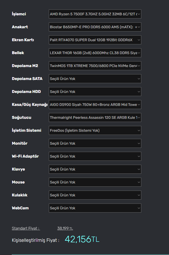
Task: Click the İşletim Sistemi chevron arrow
Action: (139, 130)
